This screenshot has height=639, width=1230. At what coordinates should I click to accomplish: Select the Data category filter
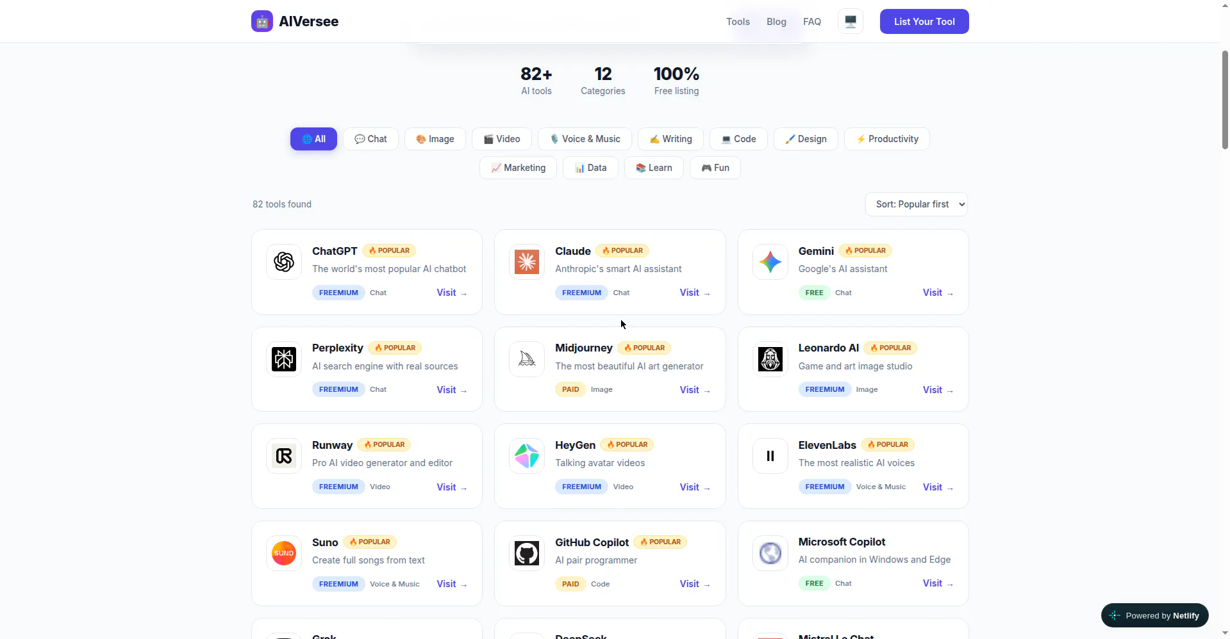coord(590,168)
